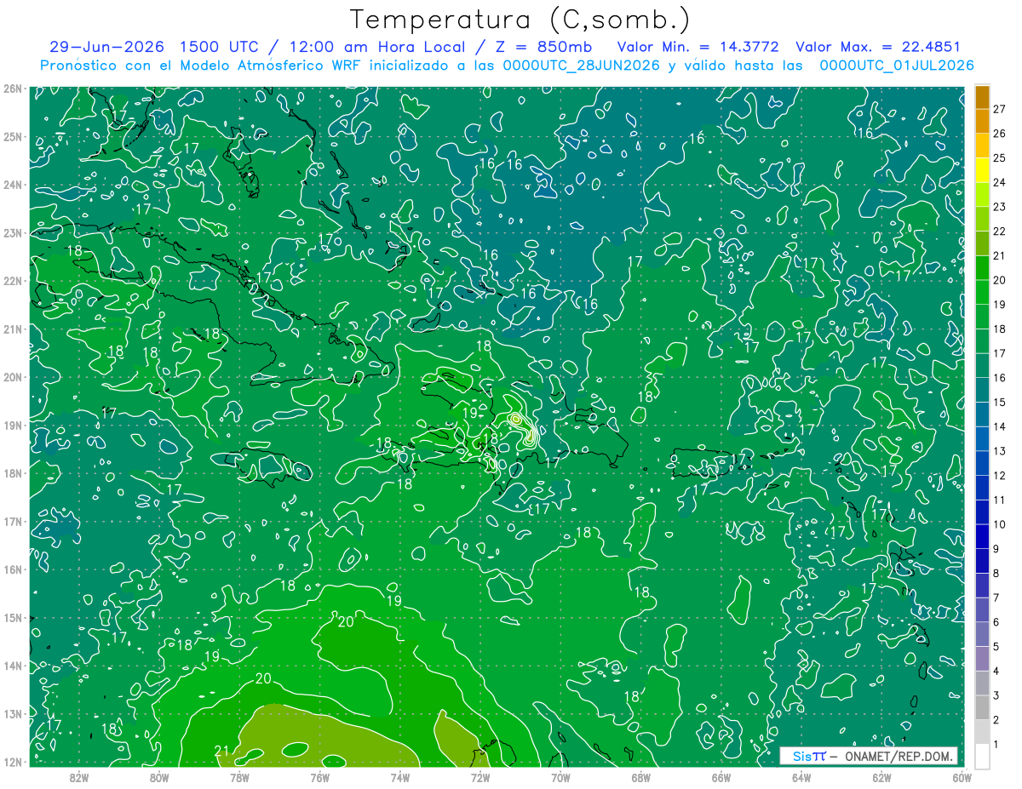1022x789 pixels.
Task: Select "Valor Min. = 14.3772" value
Action: (700, 47)
